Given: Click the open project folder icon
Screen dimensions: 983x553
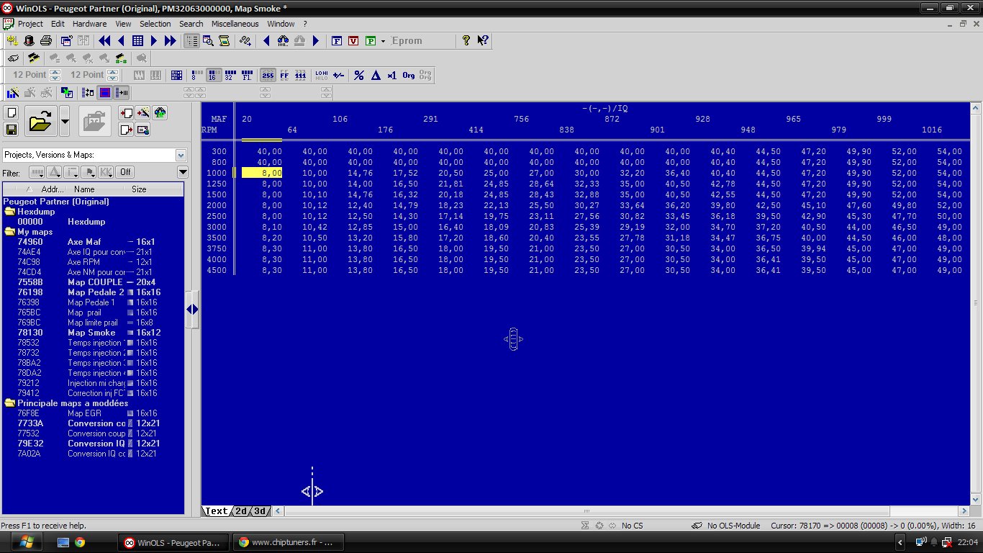Looking at the screenshot, I should (40, 121).
